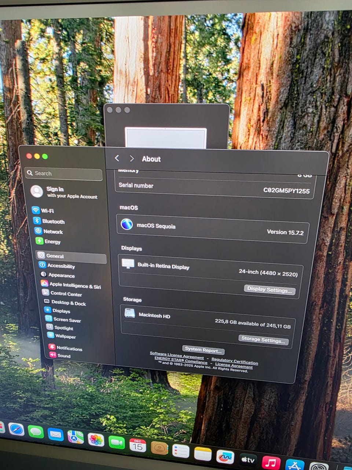This screenshot has height=470, width=352.
Task: Open Contacts from the Dock
Action: [159, 448]
